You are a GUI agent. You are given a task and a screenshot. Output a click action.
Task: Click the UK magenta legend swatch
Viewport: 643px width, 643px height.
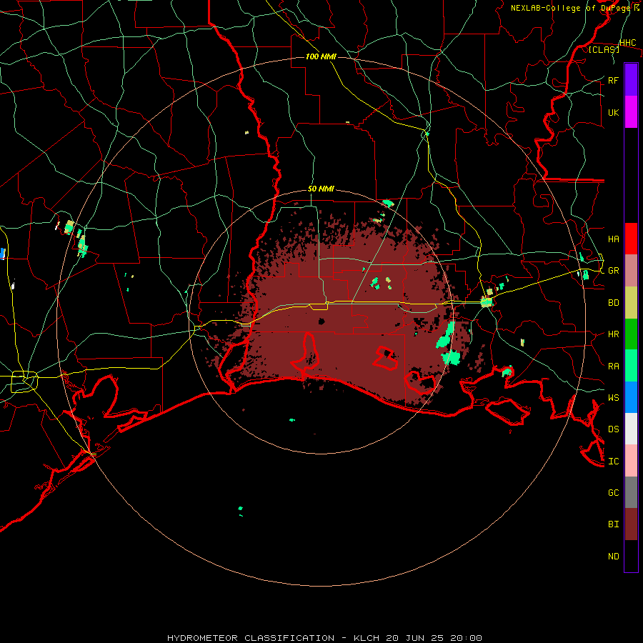point(631,112)
